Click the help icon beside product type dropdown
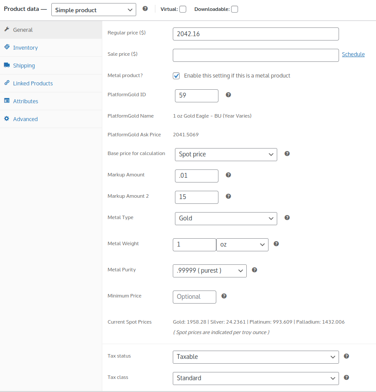The image size is (376, 392). click(x=145, y=9)
